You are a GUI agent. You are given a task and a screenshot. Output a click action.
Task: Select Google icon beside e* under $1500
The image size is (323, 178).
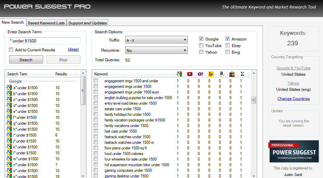9,112
